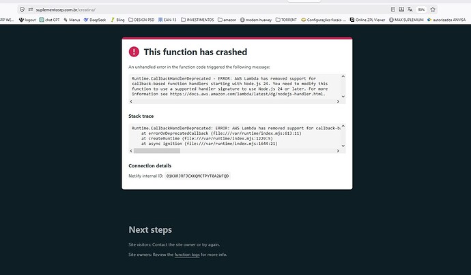Open the Configurações fiscais bookmark
Screen dimensions: 471x275
tap(324, 20)
